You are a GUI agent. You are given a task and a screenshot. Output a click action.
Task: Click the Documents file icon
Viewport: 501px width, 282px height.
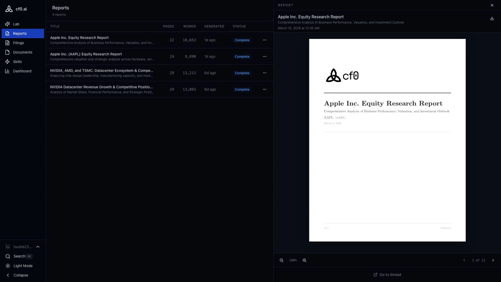pos(8,52)
